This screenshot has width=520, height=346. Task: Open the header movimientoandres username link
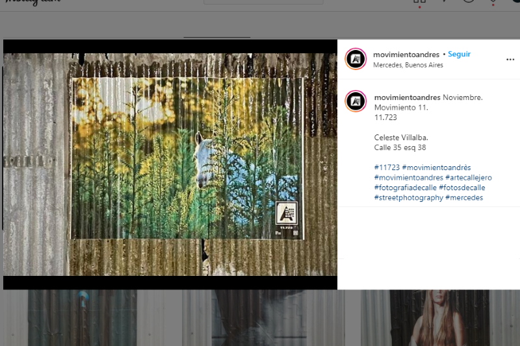click(x=406, y=55)
